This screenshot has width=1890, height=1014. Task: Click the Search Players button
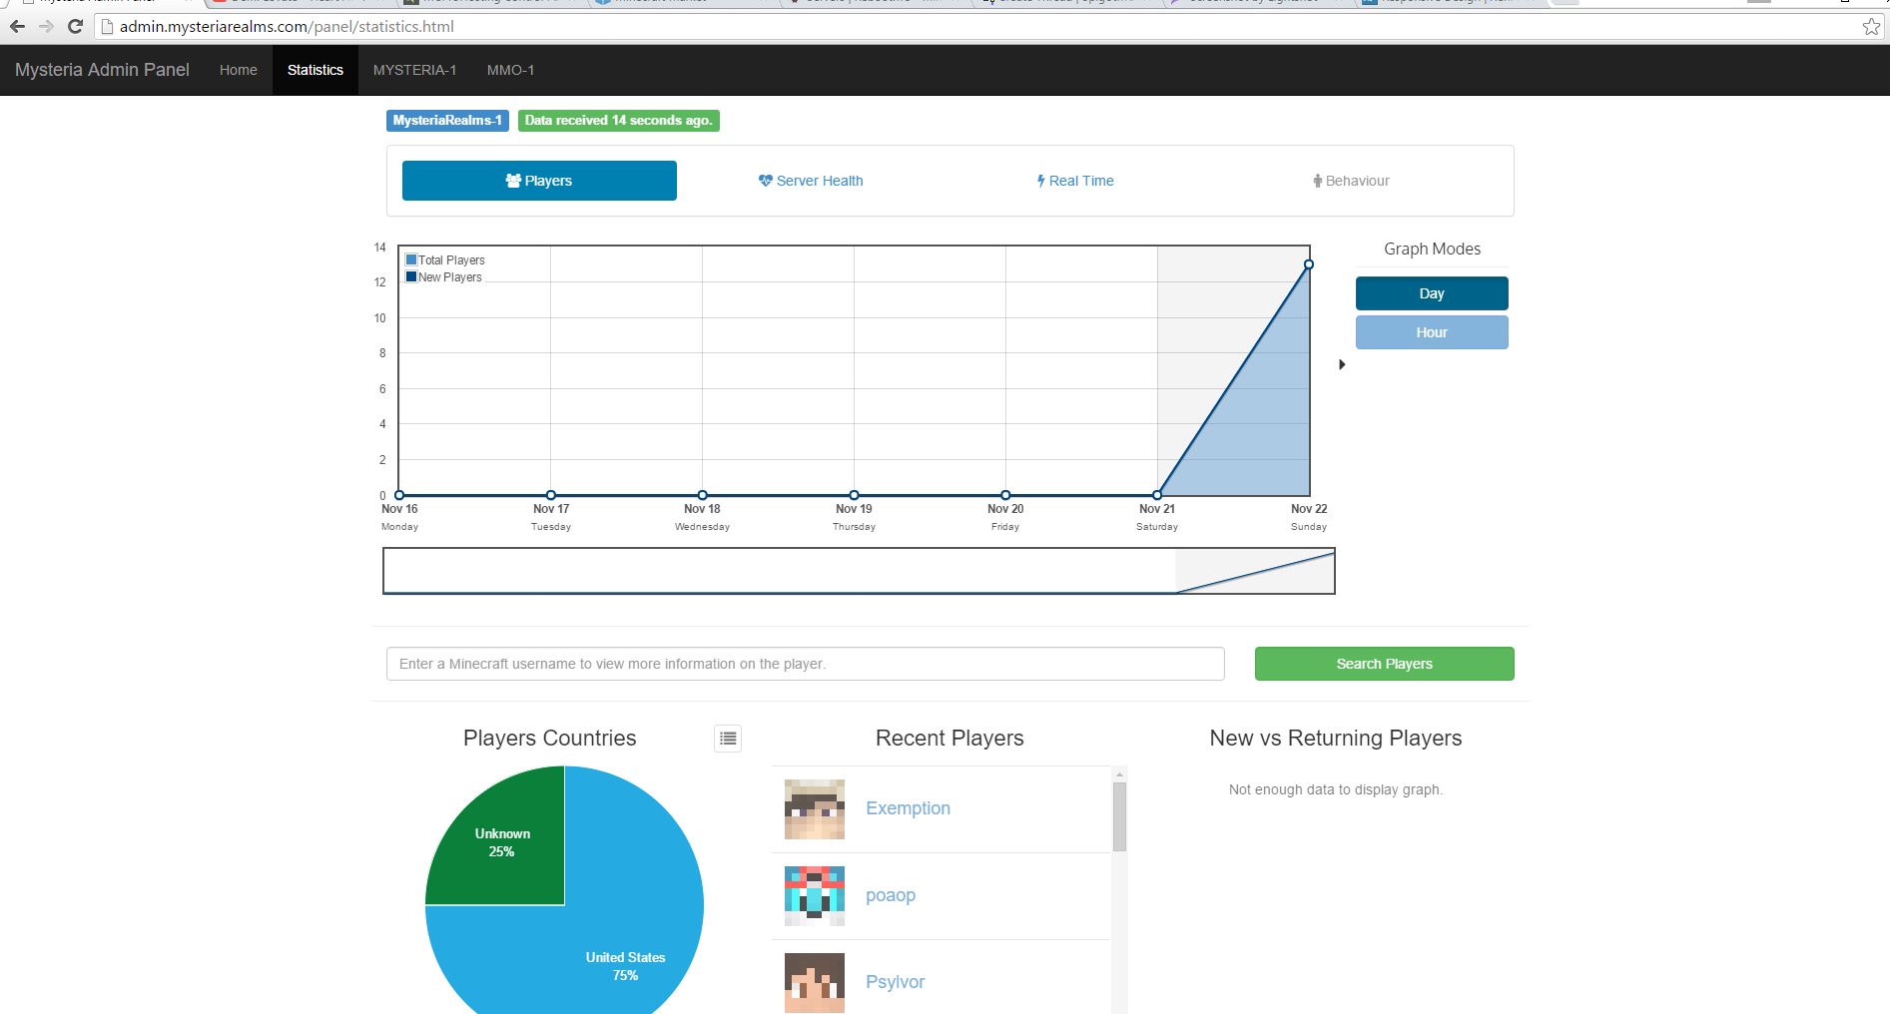click(1383, 663)
